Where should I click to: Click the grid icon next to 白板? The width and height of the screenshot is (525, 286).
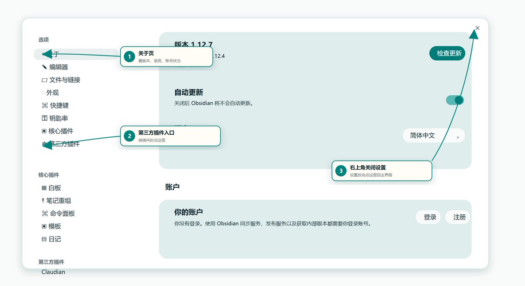(x=44, y=188)
